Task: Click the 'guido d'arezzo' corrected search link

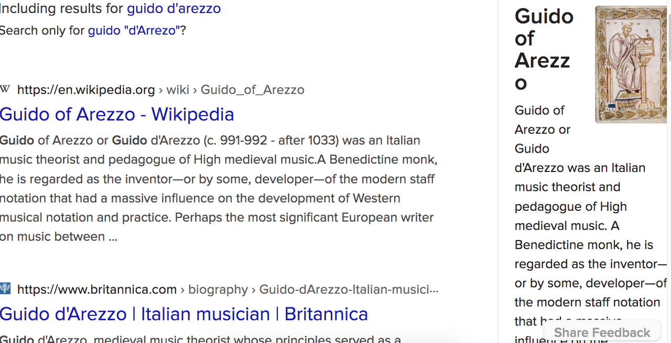Action: (174, 8)
